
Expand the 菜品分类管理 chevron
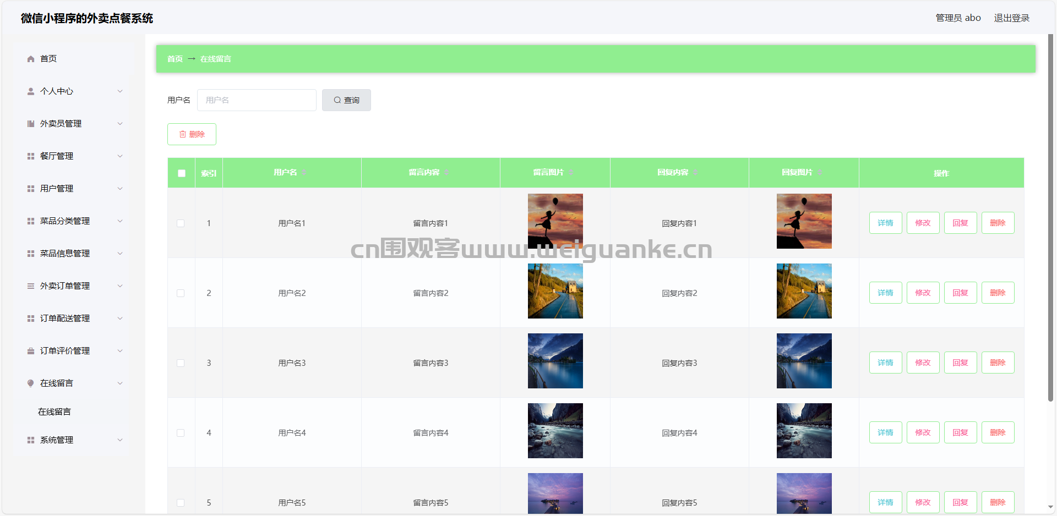120,221
